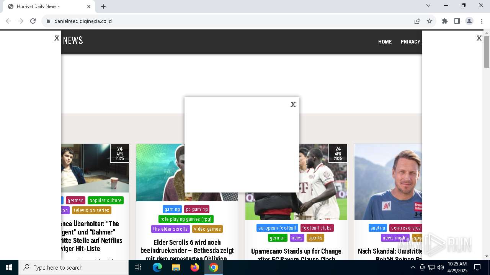Click the NEWS site logo
This screenshot has width=490, height=275.
tap(73, 40)
